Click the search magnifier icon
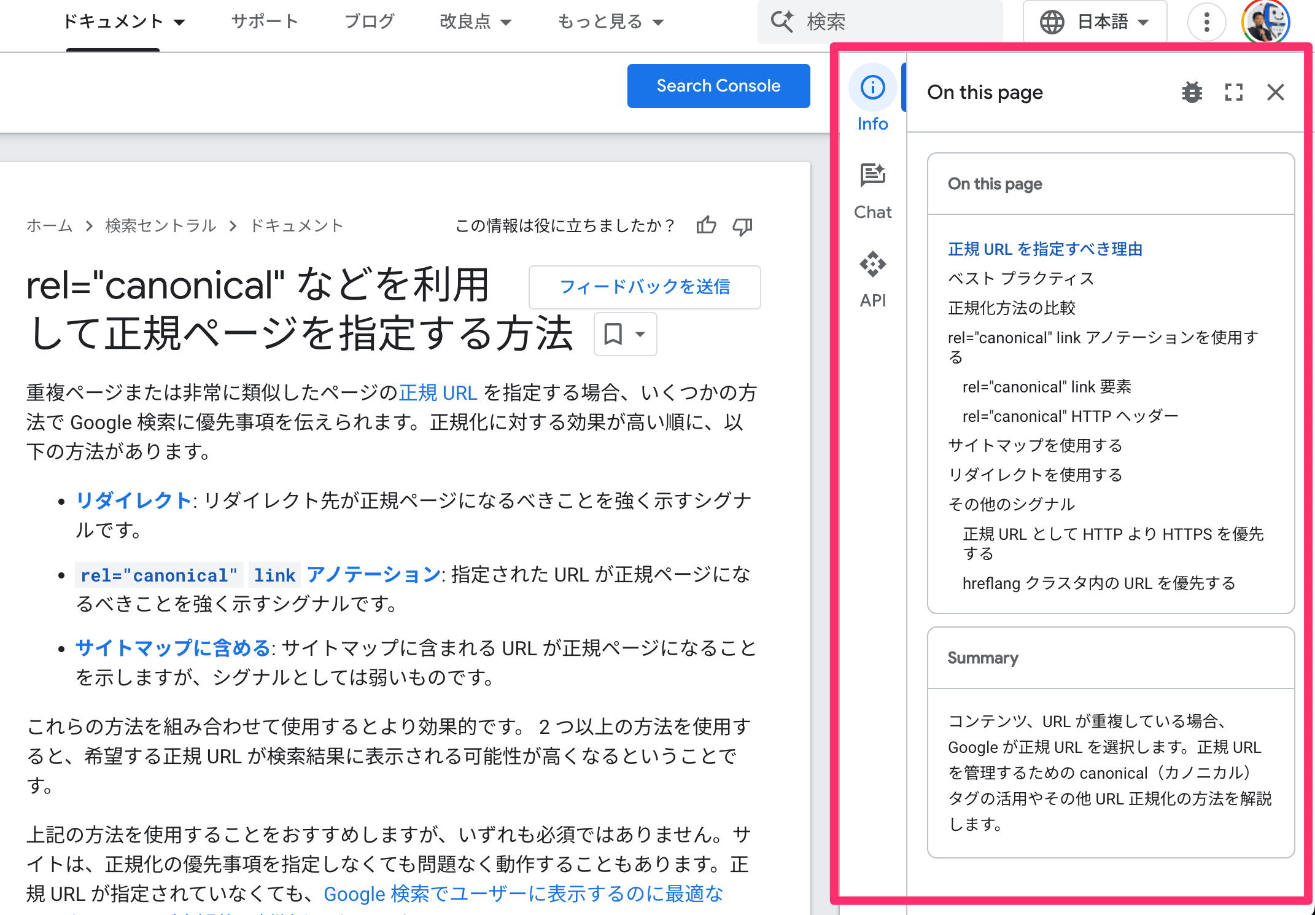This screenshot has width=1315, height=915. coord(782,21)
